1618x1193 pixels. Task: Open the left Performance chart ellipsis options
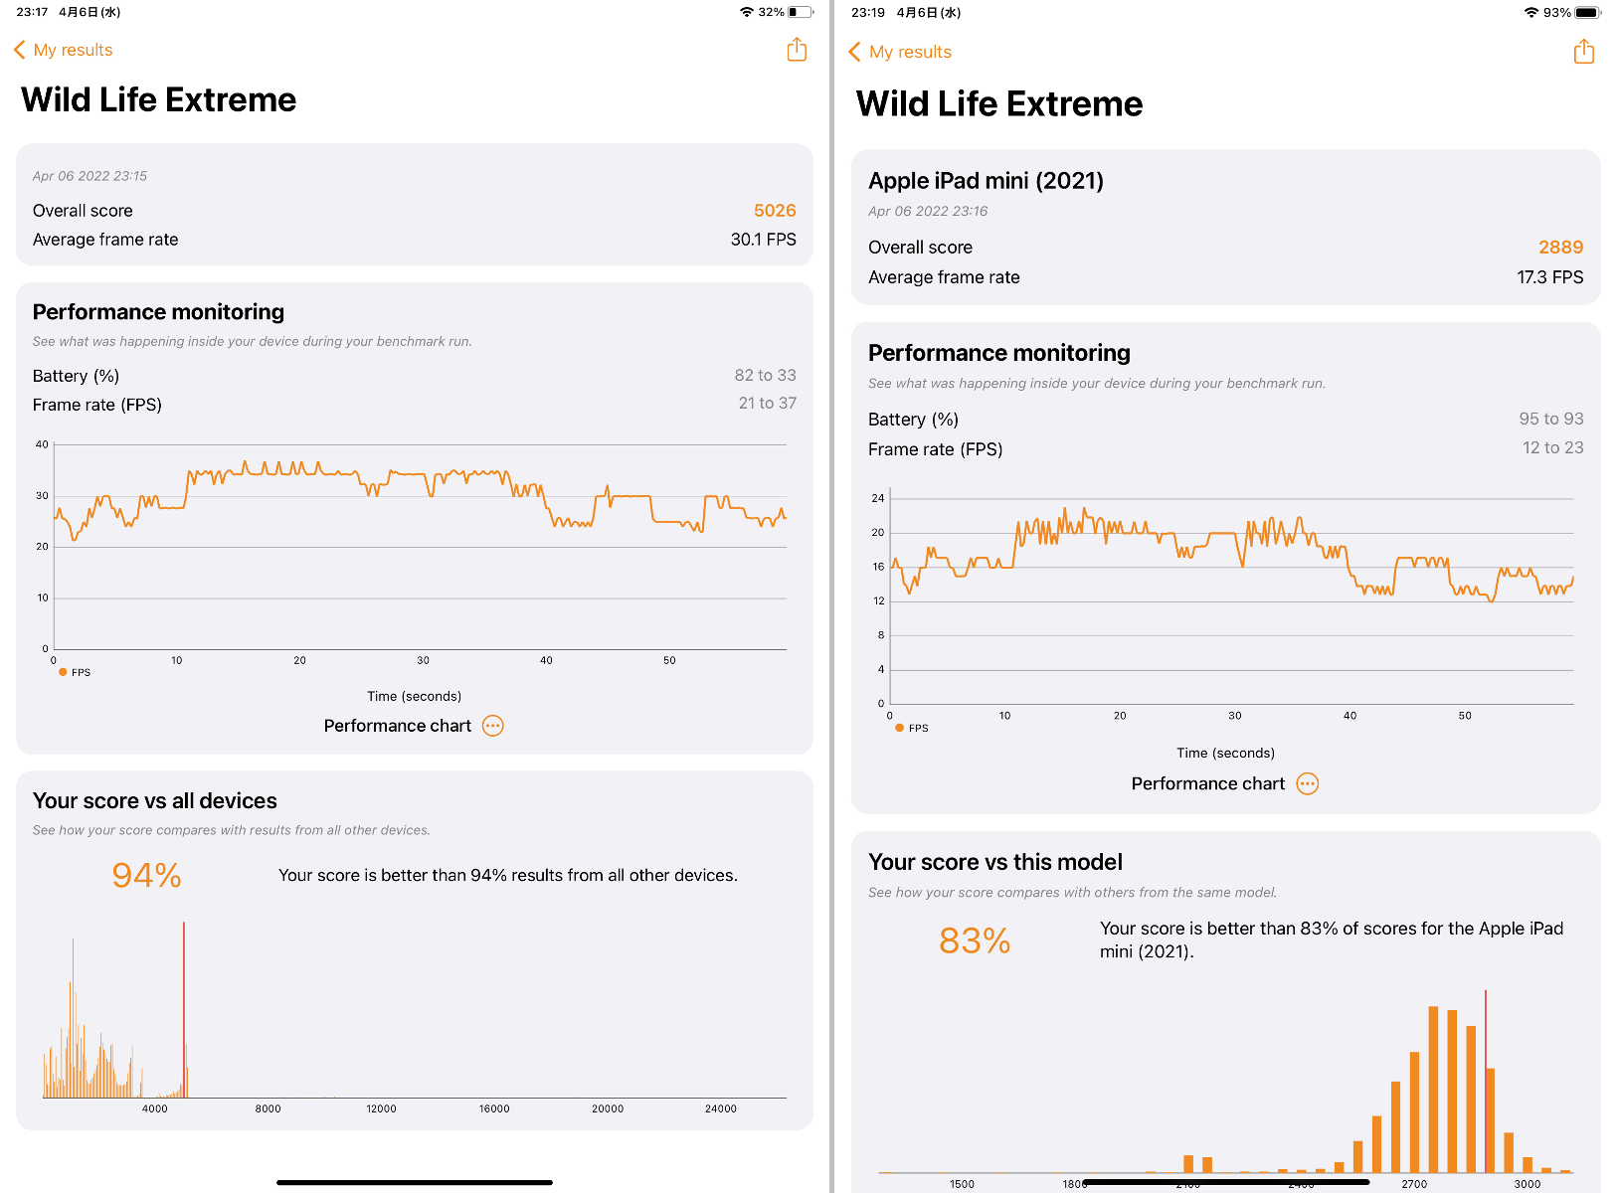492,725
